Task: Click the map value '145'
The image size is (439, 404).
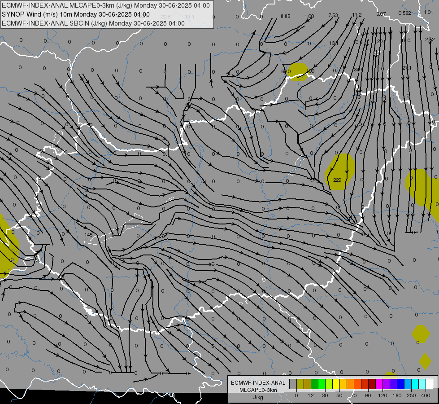Action: pos(88,235)
